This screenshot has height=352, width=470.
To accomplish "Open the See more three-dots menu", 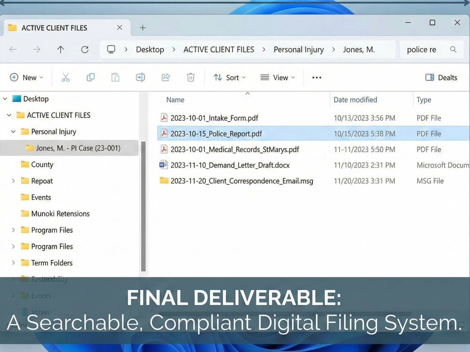I will click(316, 77).
